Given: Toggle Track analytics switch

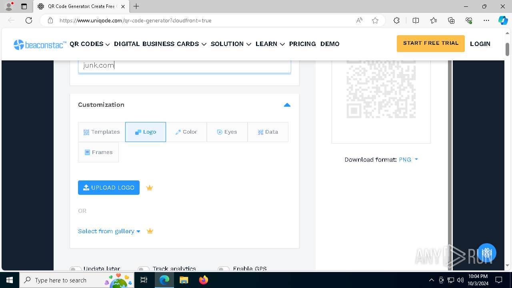Looking at the screenshot, I should pos(143,269).
